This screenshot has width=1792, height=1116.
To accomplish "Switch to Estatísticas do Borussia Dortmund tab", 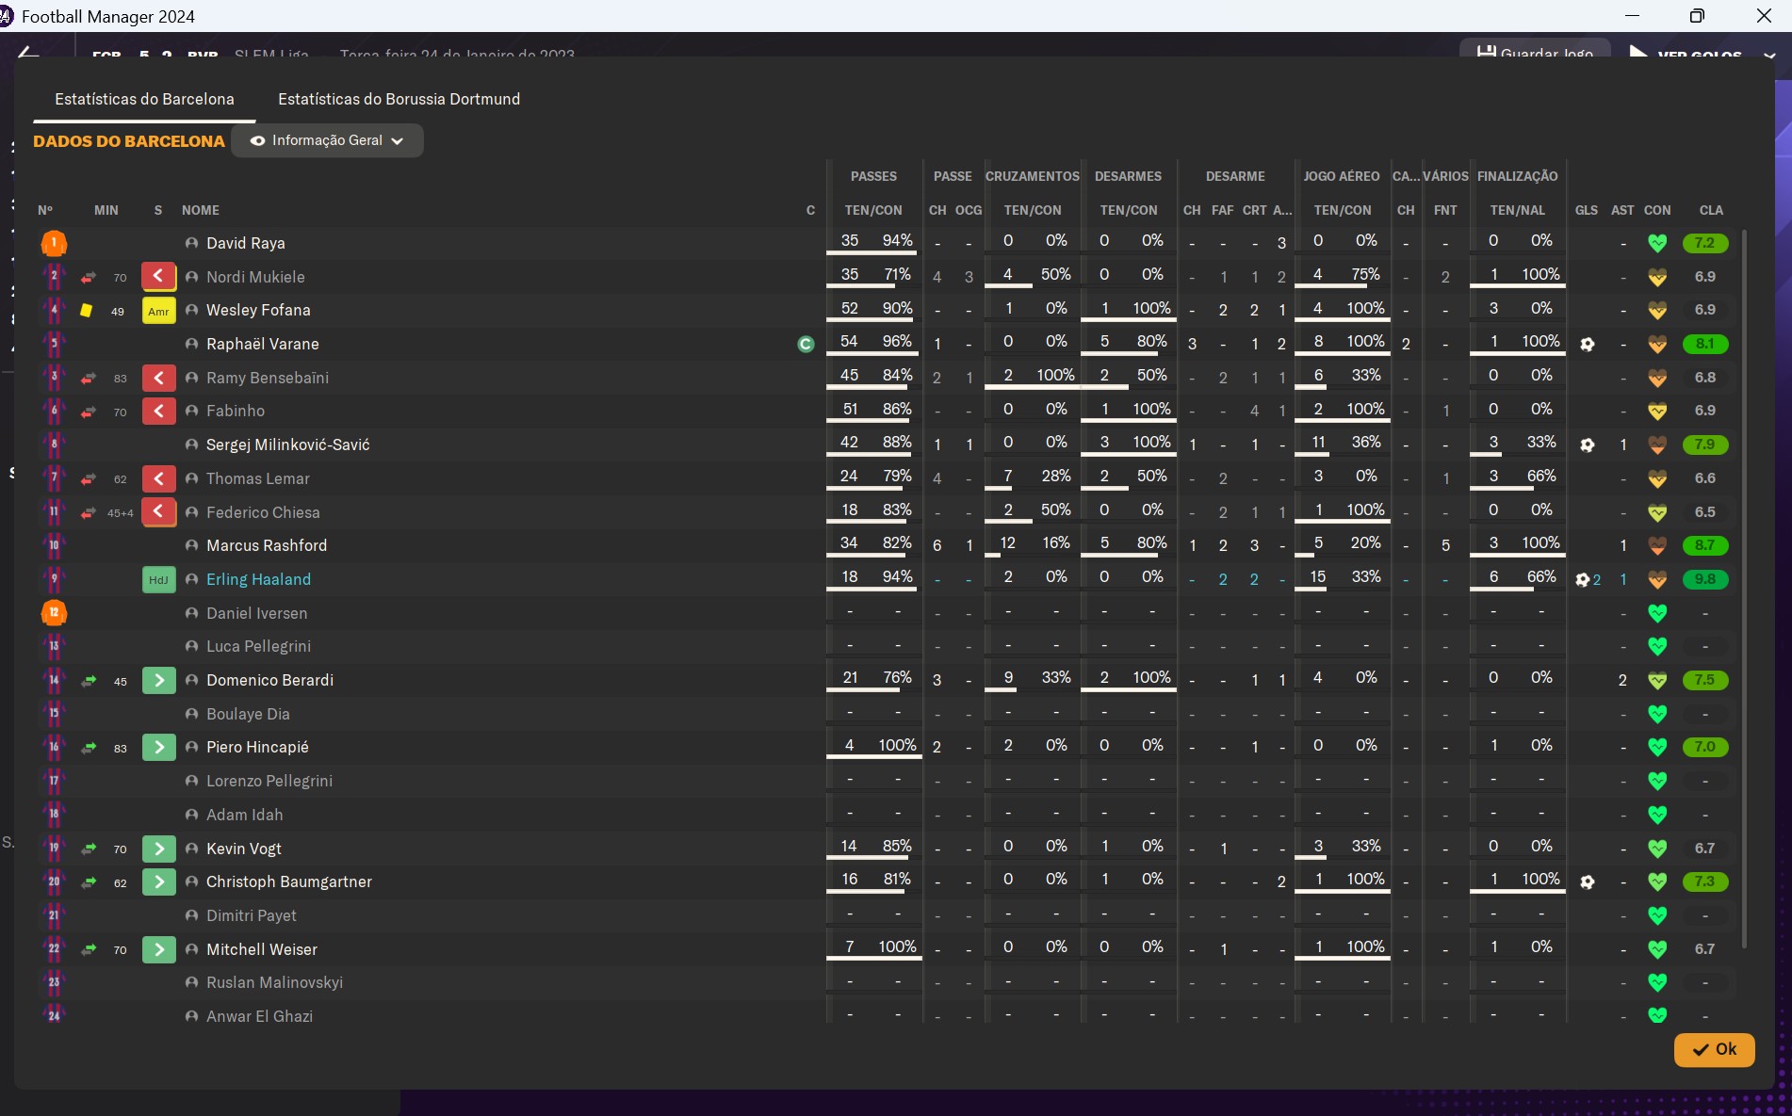I will (x=399, y=99).
